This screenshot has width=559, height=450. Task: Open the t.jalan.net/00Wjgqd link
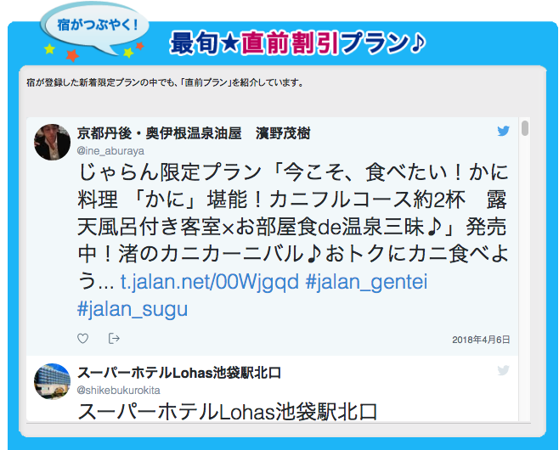point(209,282)
